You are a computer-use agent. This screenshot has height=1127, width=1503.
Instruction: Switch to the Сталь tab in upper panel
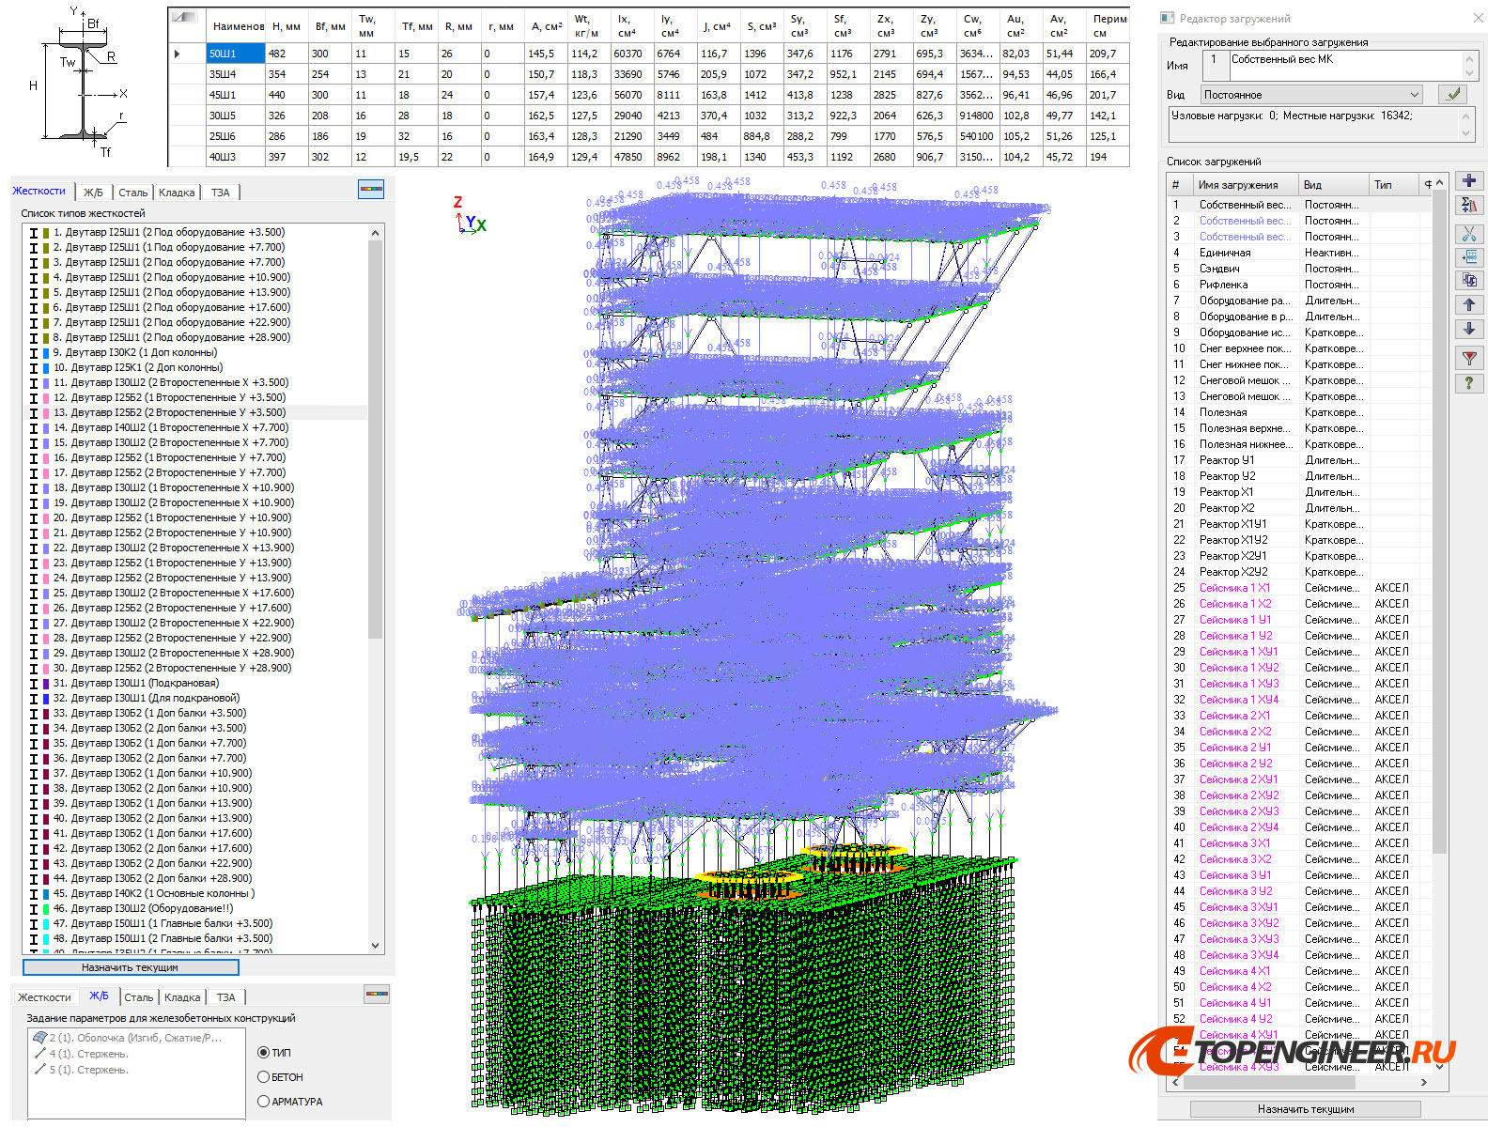coord(132,193)
